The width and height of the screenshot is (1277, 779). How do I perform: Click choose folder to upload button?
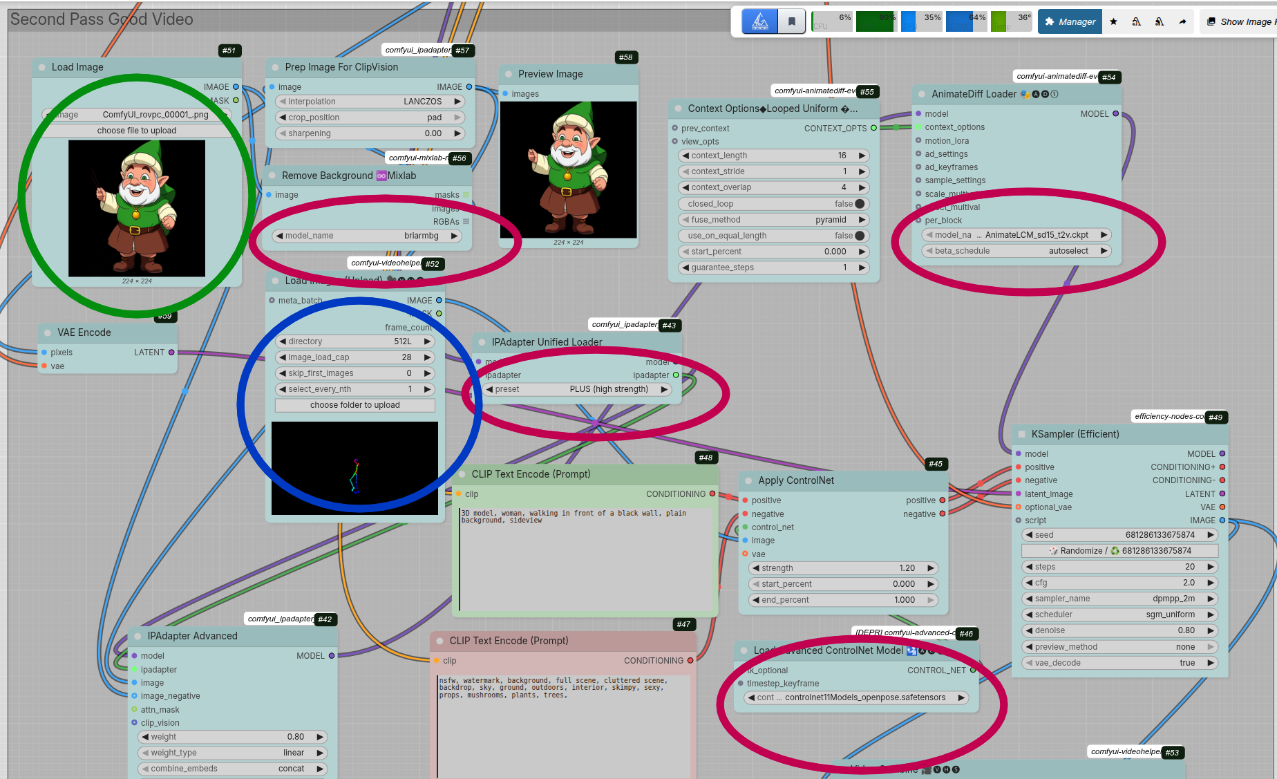[355, 405]
